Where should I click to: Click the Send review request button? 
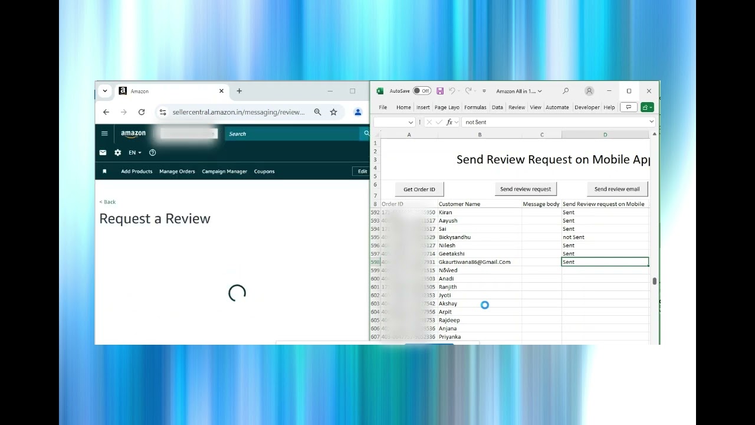(526, 189)
